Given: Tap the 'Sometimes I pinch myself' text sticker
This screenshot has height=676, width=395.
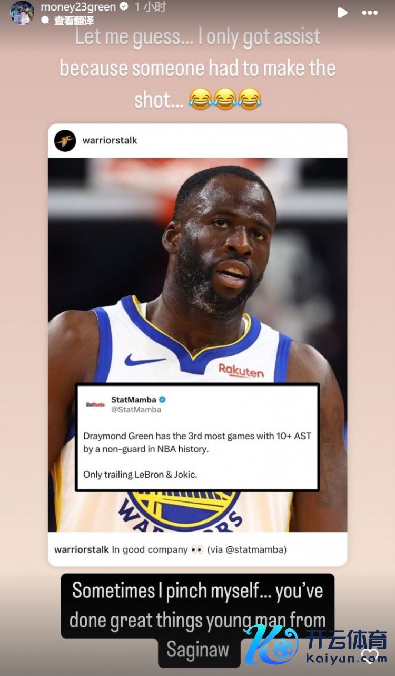Looking at the screenshot, I should point(197,621).
